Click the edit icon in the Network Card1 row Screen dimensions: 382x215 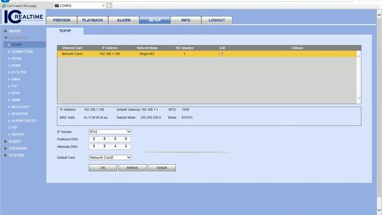tap(221, 54)
